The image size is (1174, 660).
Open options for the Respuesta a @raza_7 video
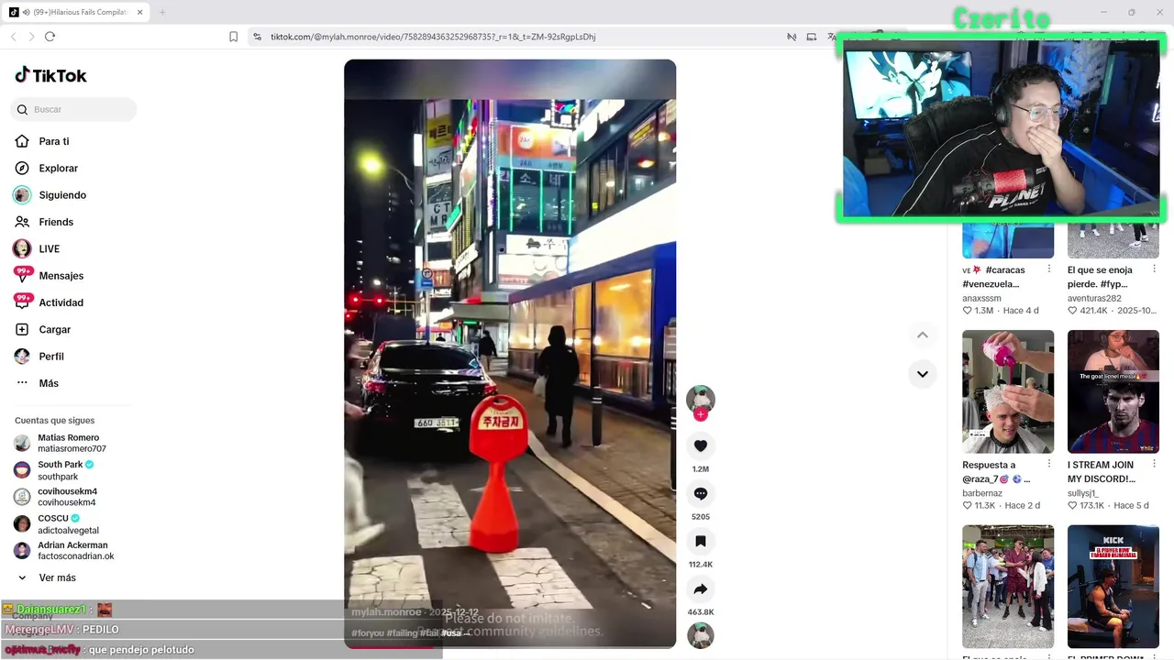point(1048,465)
